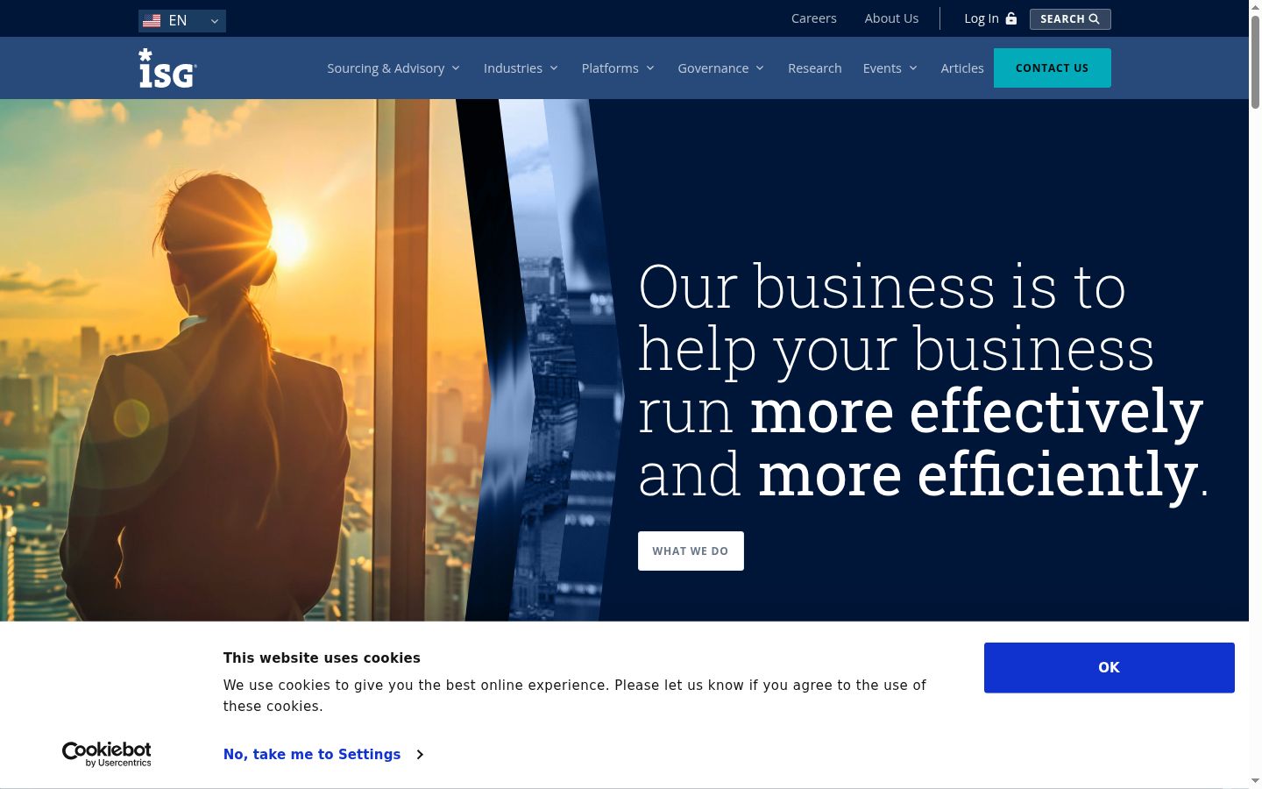Viewport: 1262px width, 789px height.
Task: Click the page's vertical scrollbar thumb
Action: (x=1255, y=61)
